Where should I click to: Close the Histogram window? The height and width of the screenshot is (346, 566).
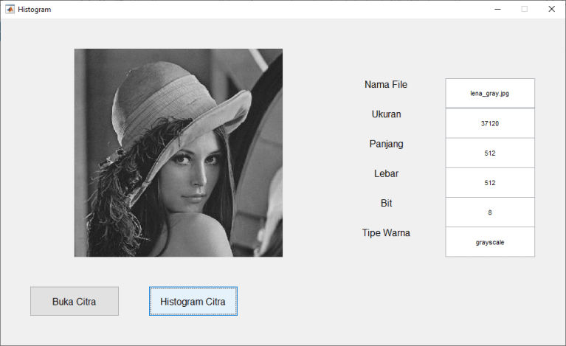[551, 9]
